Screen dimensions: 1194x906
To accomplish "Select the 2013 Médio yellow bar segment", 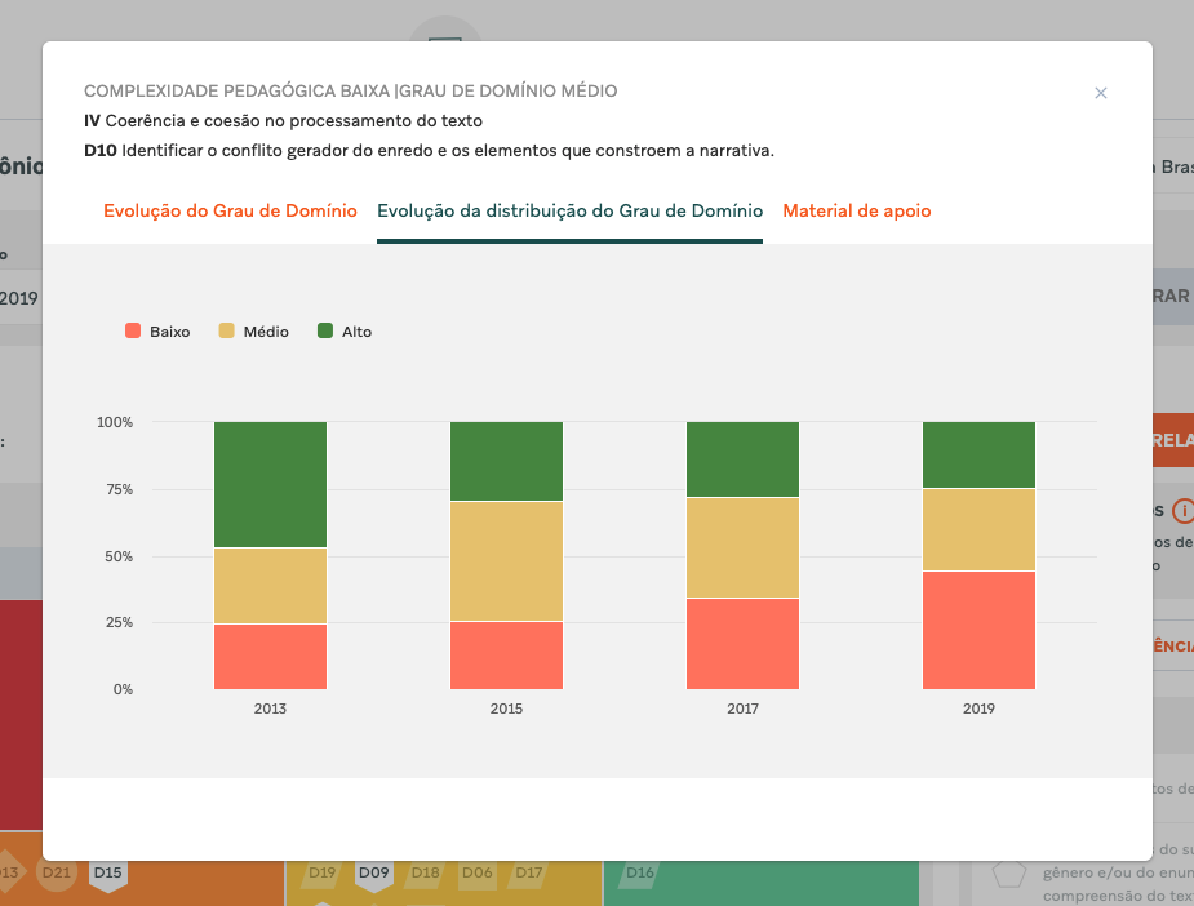I will tap(270, 586).
